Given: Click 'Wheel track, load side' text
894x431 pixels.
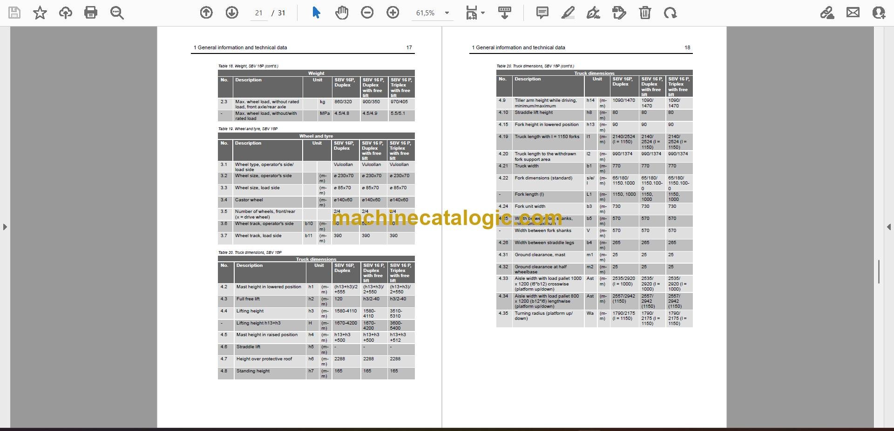Looking at the screenshot, I should 258,236.
